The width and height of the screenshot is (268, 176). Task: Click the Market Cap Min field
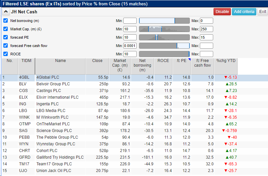pyautogui.click(x=130, y=29)
